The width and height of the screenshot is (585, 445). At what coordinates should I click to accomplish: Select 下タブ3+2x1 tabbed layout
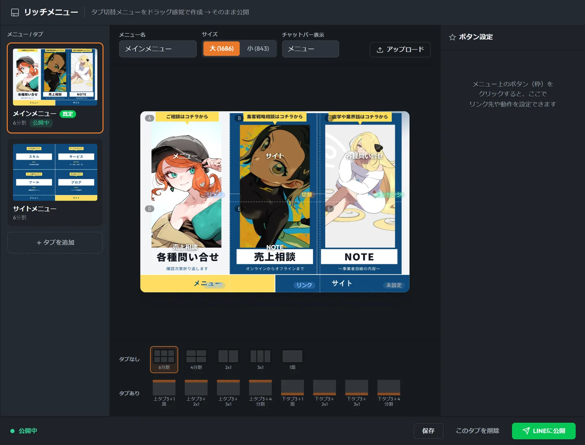325,393
